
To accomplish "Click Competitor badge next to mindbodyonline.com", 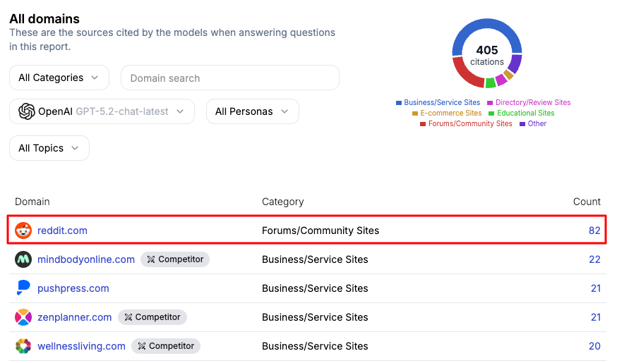I will tap(175, 259).
